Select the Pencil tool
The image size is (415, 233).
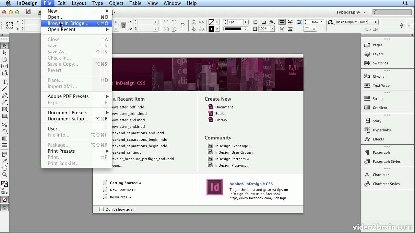coord(5,102)
